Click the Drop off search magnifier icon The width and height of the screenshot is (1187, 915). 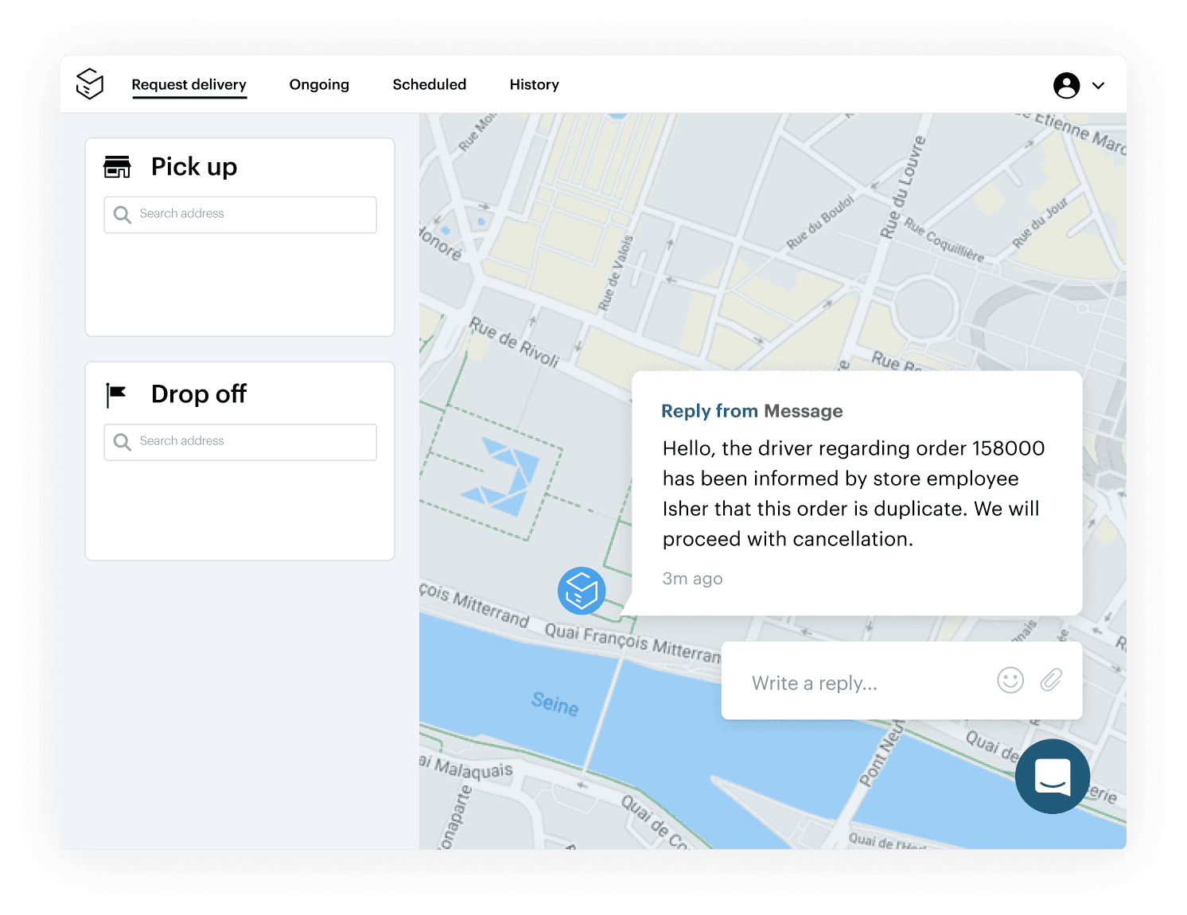122,442
